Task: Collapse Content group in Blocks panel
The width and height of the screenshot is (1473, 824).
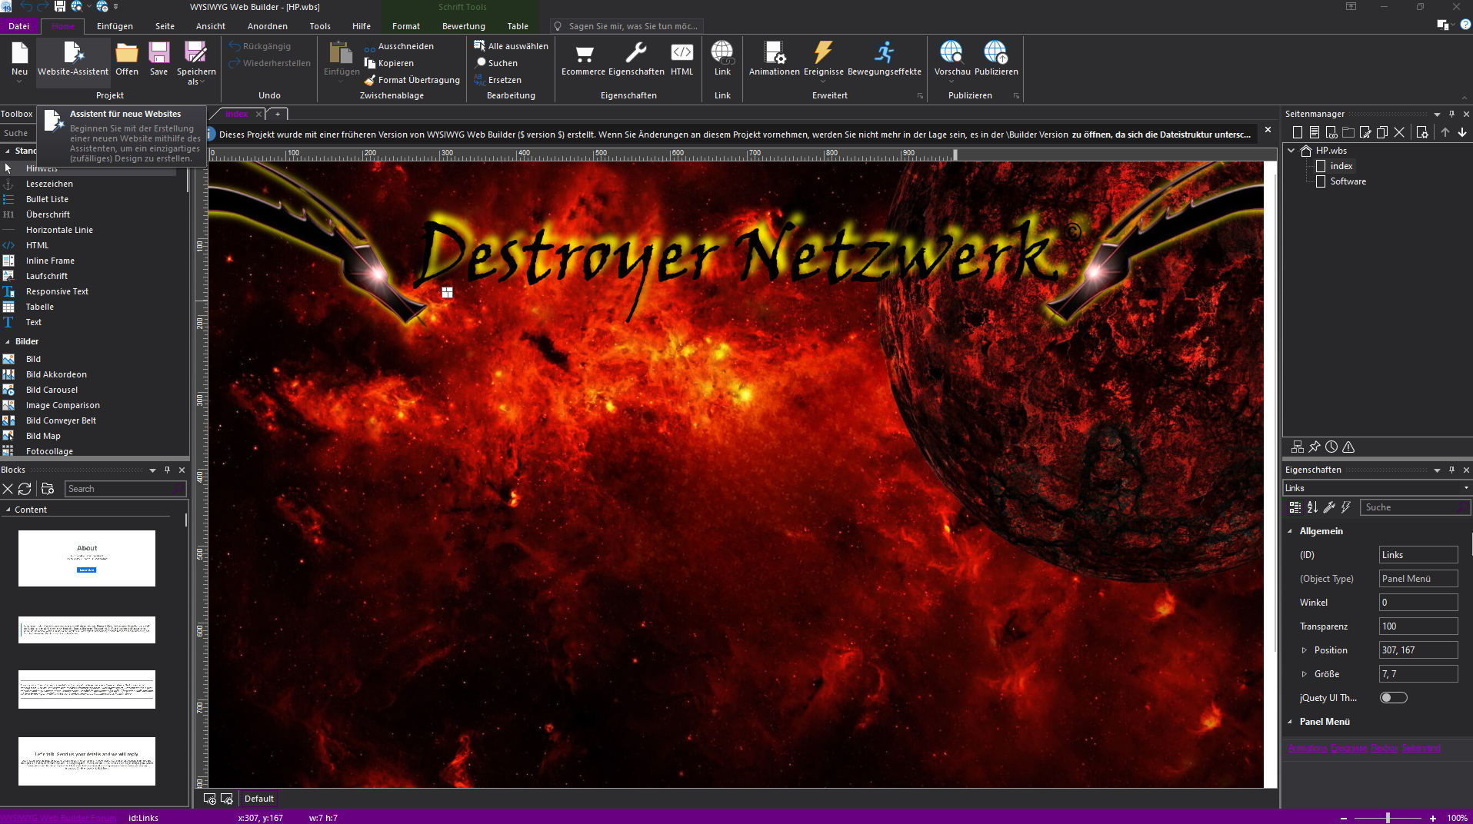Action: tap(8, 510)
